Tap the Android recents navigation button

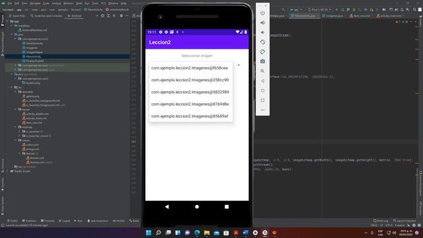[x=227, y=207]
